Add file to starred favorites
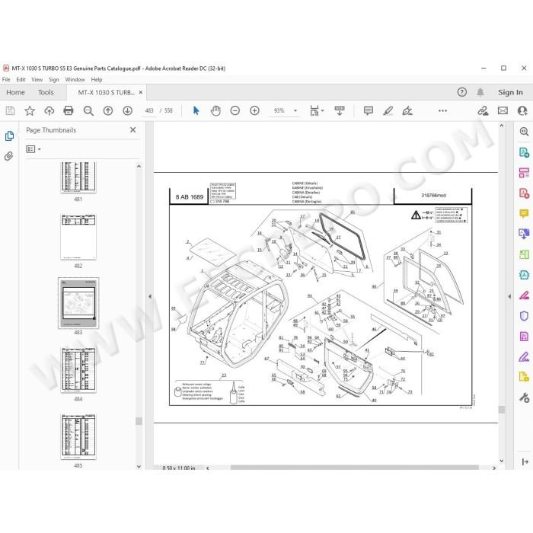This screenshot has width=533, height=533. tap(30, 111)
